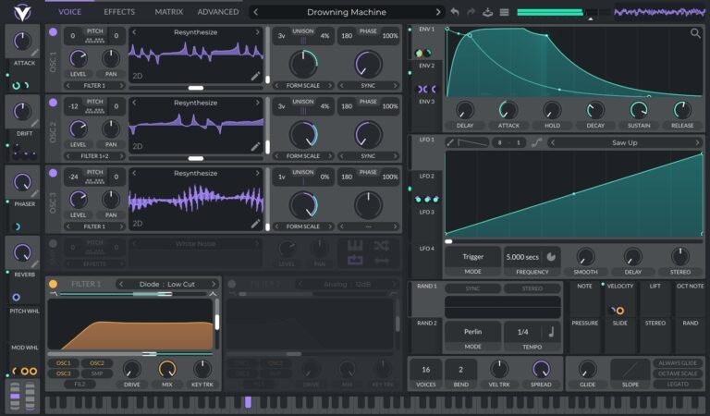This screenshot has height=416, width=710.
Task: Open magnifier icon in envelope display
Action: pyautogui.click(x=695, y=33)
